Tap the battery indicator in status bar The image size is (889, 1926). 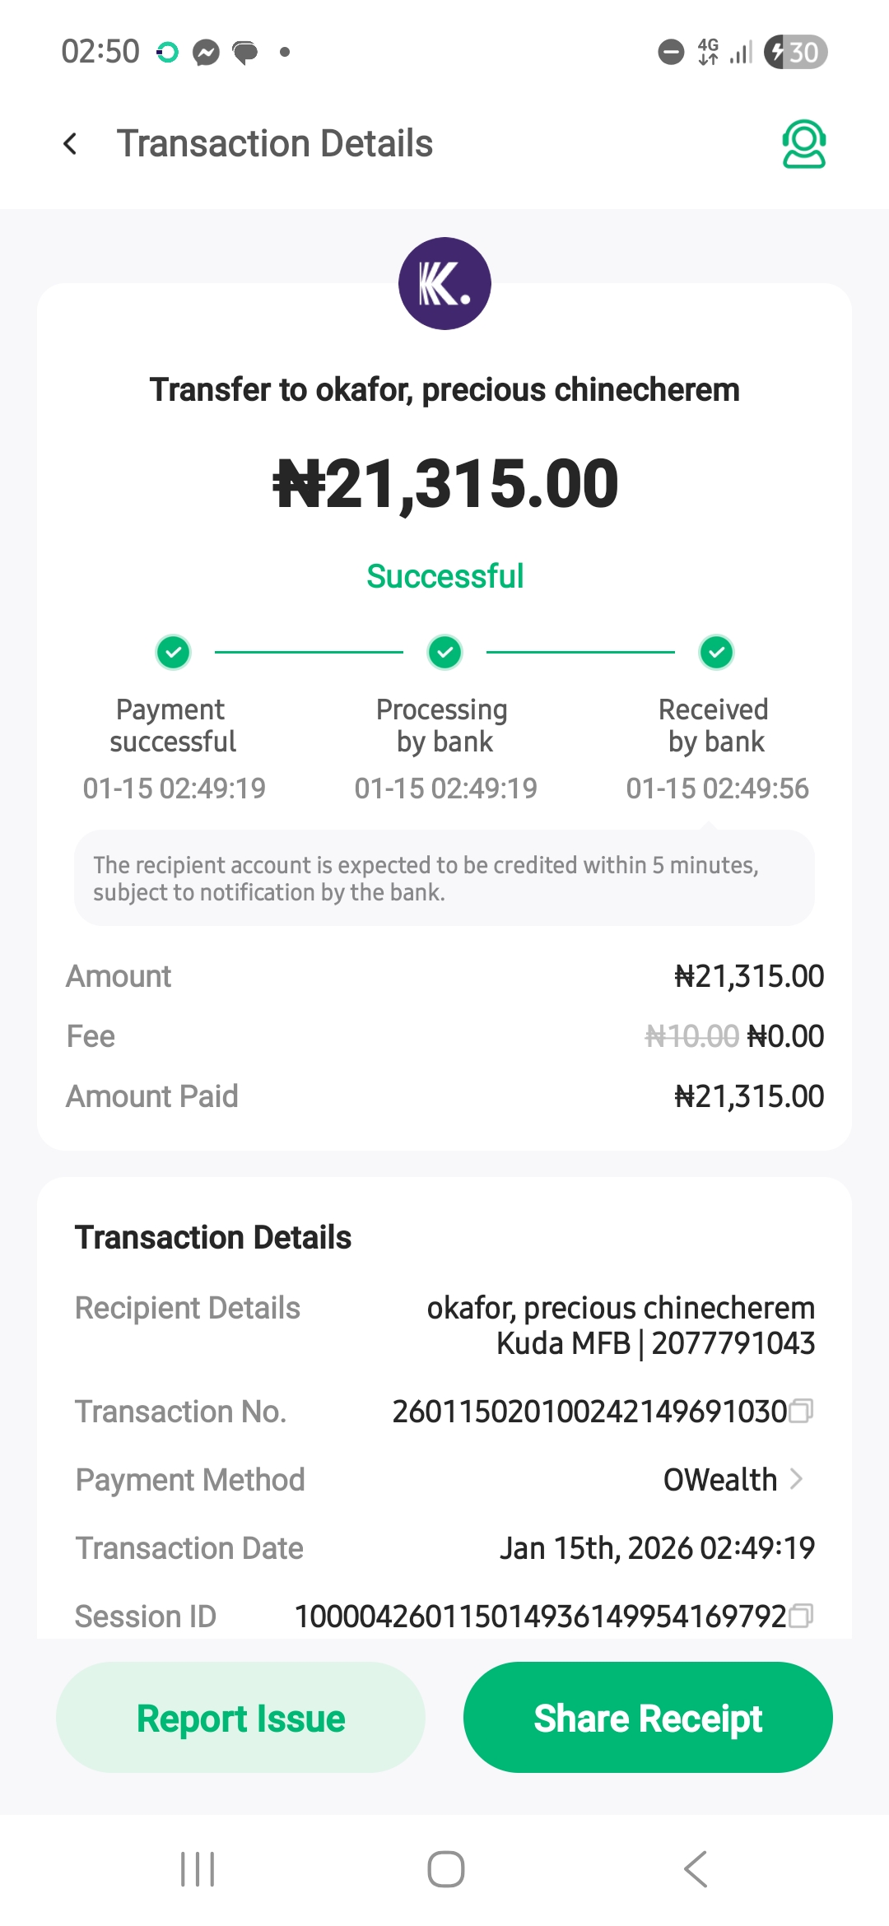point(795,53)
